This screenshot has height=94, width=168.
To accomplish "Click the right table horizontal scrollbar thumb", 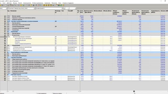I will tap(134, 91).
